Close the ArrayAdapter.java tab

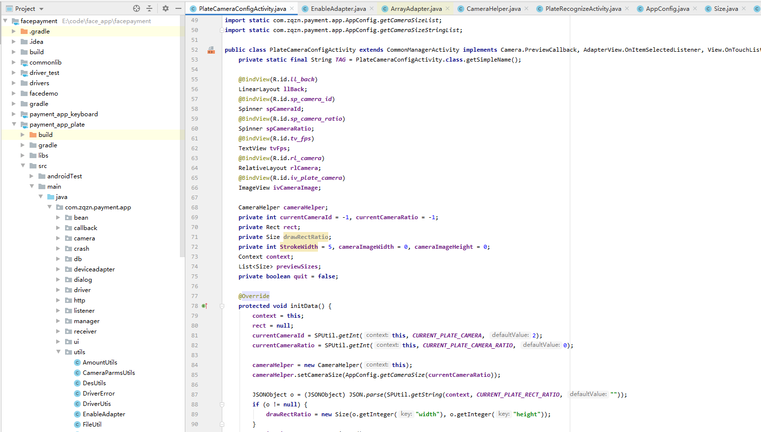pyautogui.click(x=448, y=8)
